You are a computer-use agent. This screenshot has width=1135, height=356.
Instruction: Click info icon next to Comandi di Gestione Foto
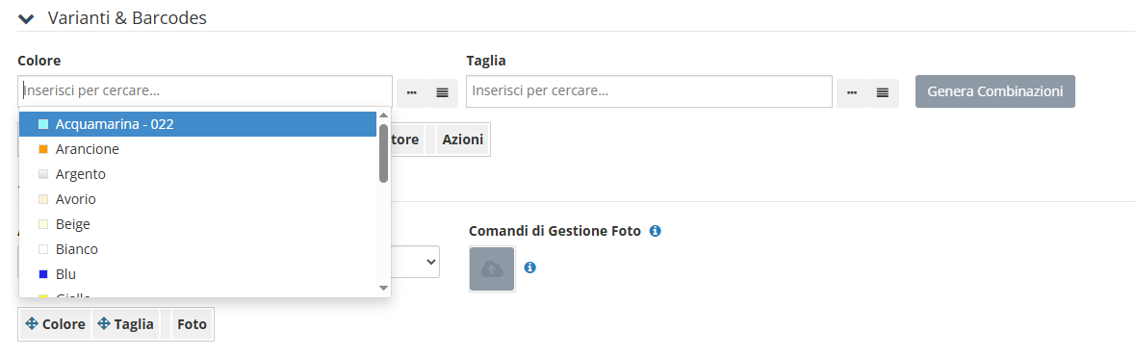(x=655, y=231)
